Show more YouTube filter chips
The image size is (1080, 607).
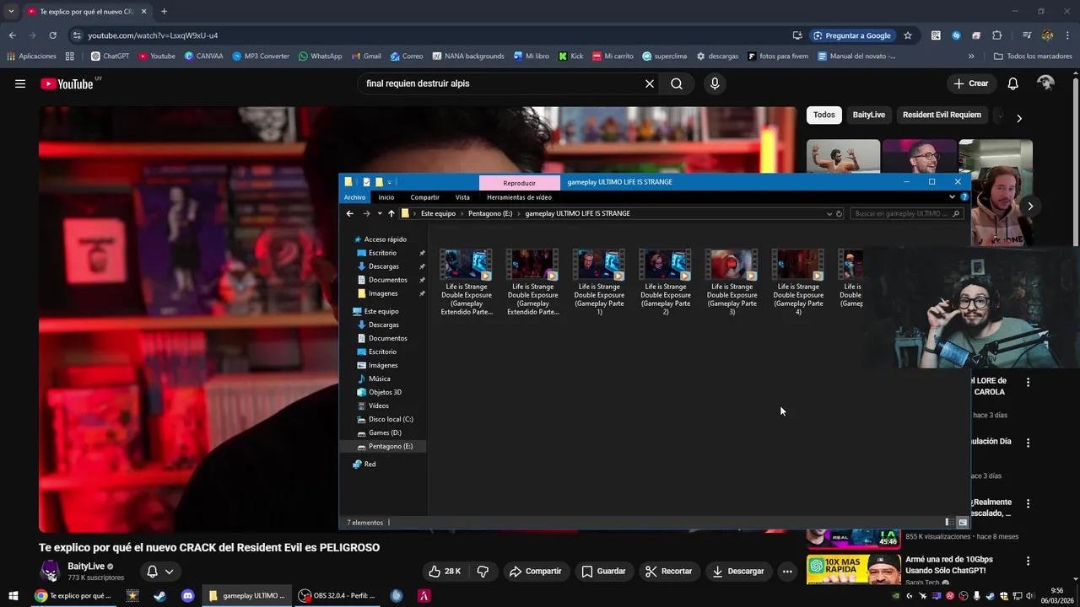tap(1019, 118)
